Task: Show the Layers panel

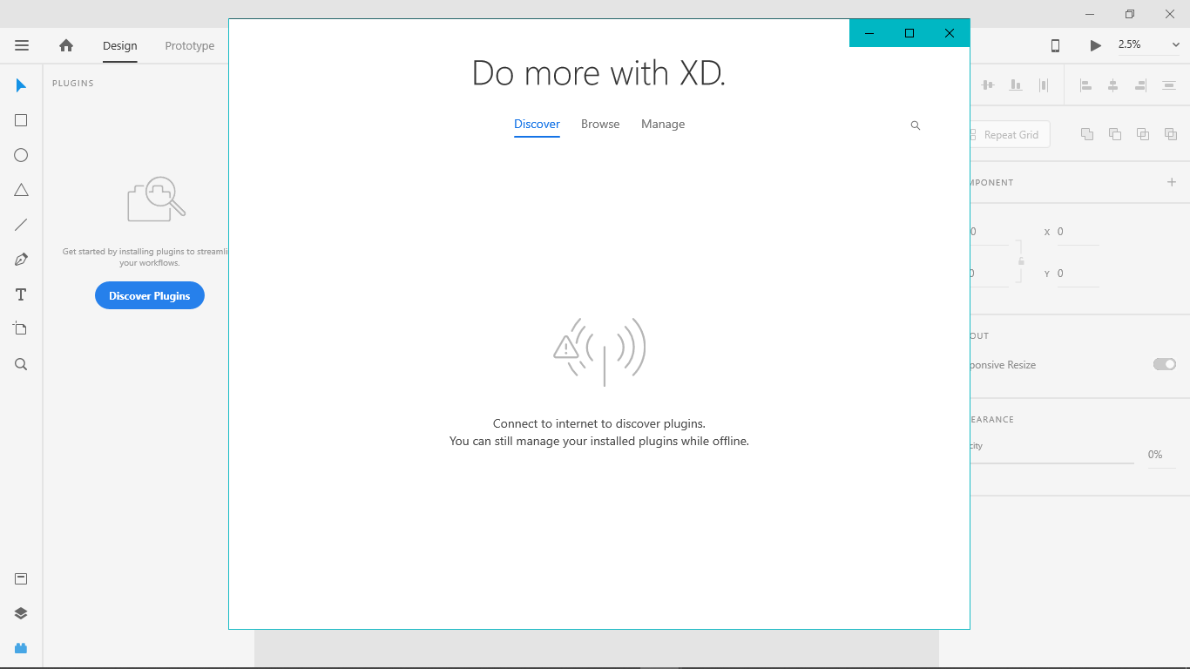Action: click(x=21, y=613)
